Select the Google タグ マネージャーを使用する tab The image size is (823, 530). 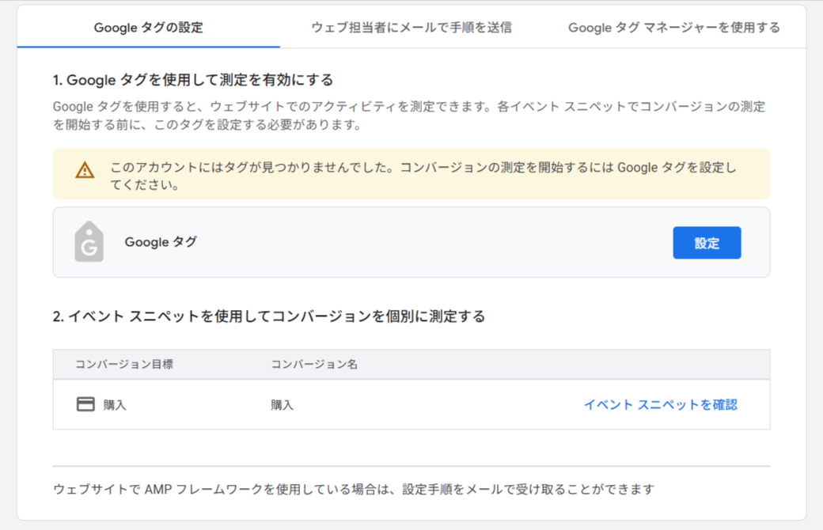[x=674, y=27]
